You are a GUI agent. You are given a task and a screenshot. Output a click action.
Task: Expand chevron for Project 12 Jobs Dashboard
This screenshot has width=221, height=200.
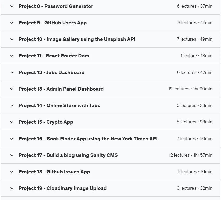pyautogui.click(x=12, y=73)
